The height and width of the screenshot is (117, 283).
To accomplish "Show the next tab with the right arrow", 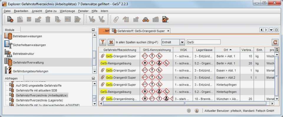I will 266,30.
